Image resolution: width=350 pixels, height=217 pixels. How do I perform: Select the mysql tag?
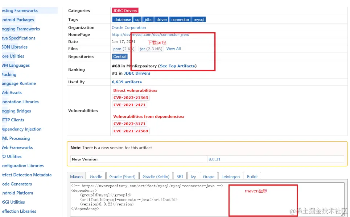(x=199, y=20)
